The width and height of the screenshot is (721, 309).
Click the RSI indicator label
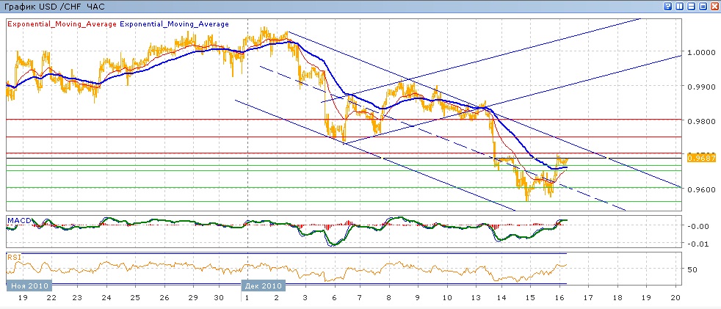14,257
